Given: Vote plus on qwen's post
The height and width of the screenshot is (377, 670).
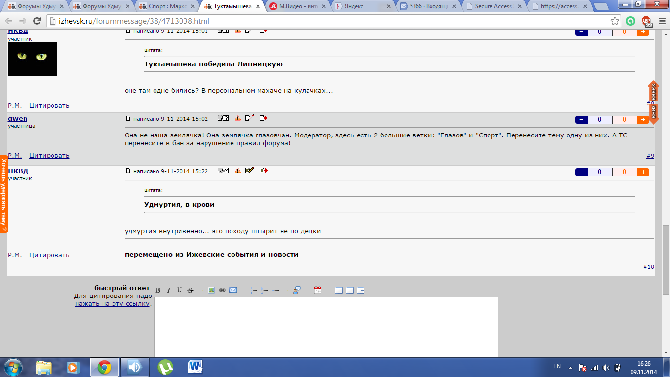Looking at the screenshot, I should 643,119.
